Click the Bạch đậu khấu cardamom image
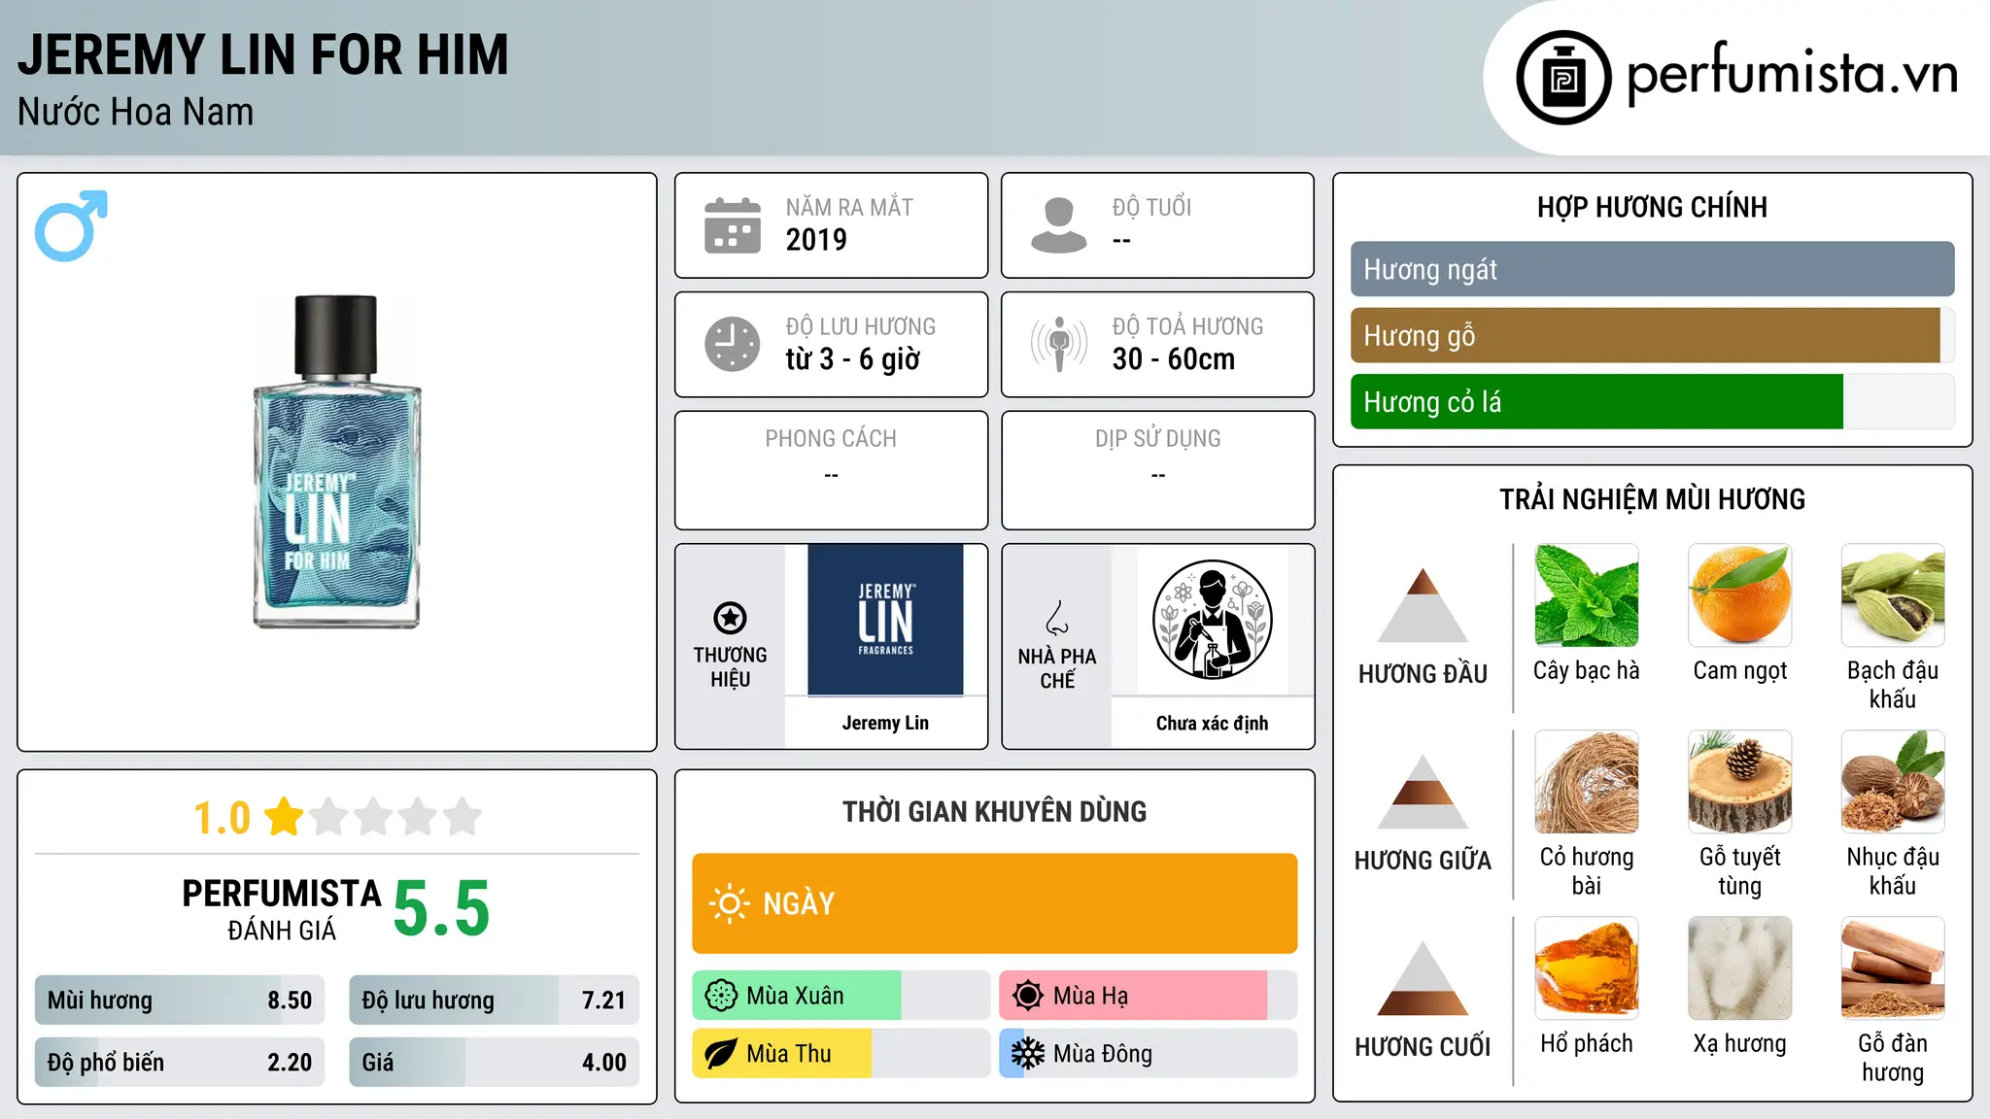Image resolution: width=1990 pixels, height=1119 pixels. 1893,595
